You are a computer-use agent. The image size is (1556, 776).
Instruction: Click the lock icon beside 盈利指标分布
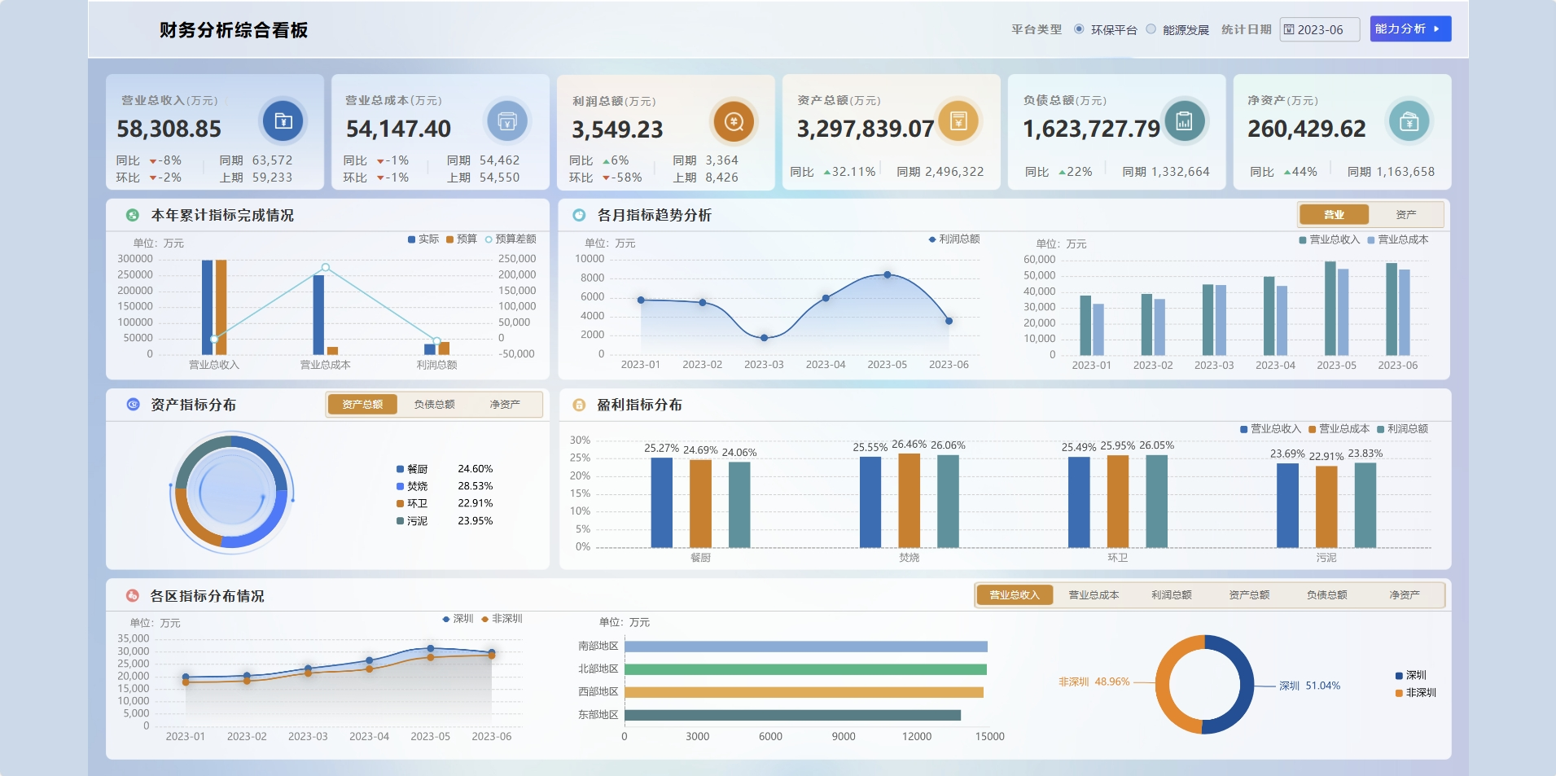(579, 405)
